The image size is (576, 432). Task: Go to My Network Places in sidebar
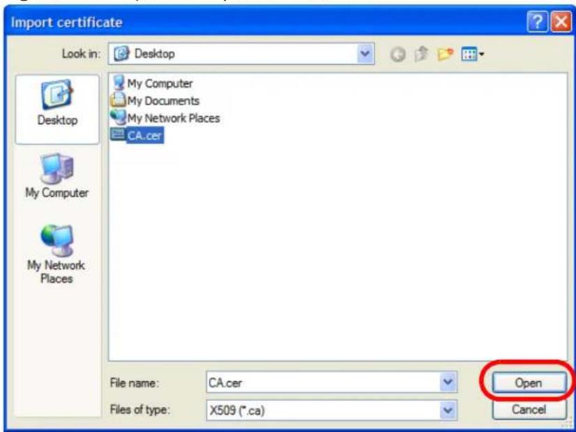coord(56,254)
